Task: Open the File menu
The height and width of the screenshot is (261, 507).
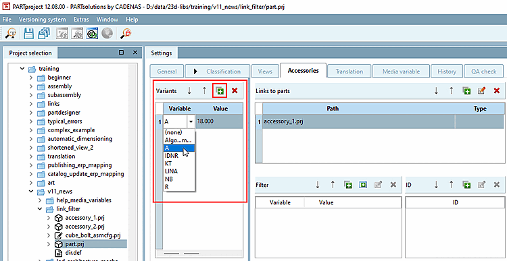Action: [7, 20]
